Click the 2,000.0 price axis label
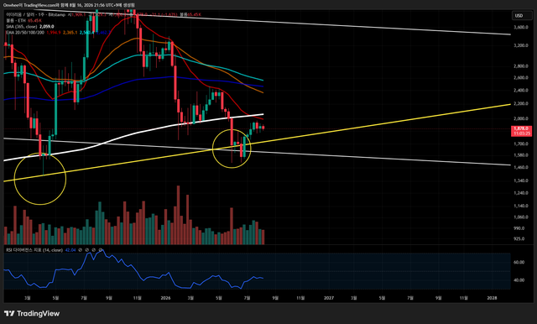Viewport: 537px width, 324px height. [x=520, y=118]
